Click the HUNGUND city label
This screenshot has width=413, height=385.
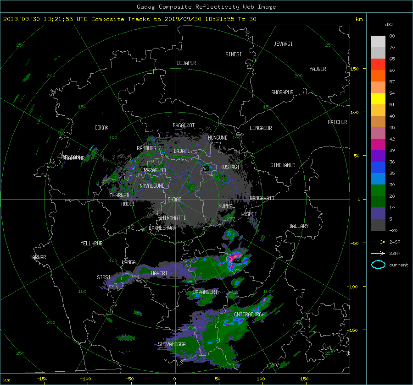point(218,138)
